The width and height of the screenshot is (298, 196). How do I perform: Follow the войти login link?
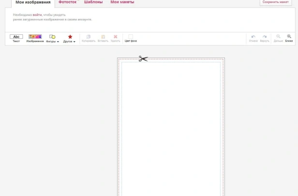pos(37,15)
